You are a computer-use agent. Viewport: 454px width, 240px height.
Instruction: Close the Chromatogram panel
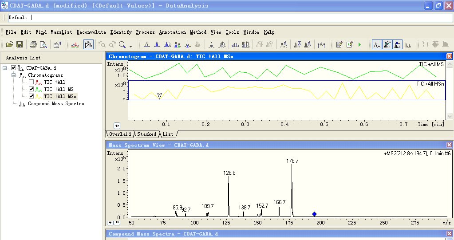pyautogui.click(x=449, y=56)
